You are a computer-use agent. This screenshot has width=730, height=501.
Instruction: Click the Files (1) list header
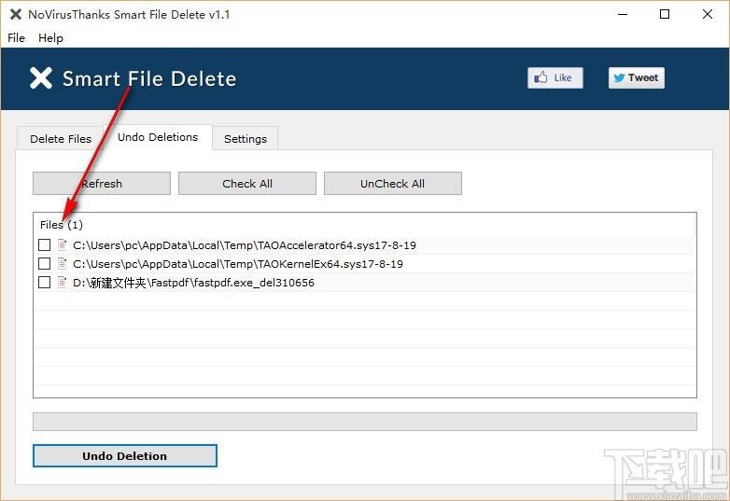point(62,225)
